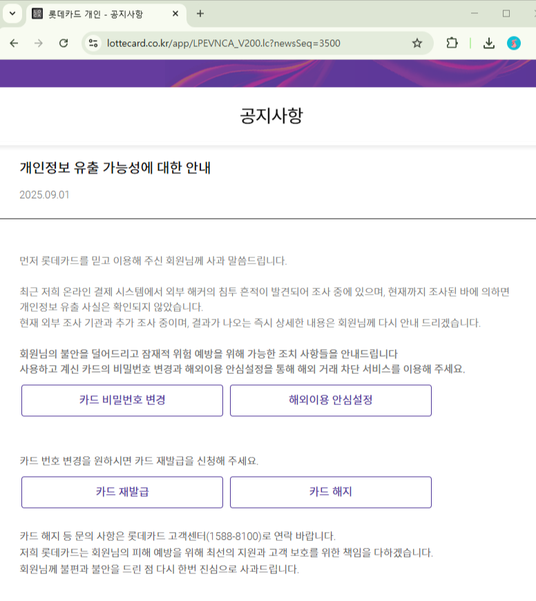Click the title 개인정보 유출 가능성에 대한 안내
This screenshot has width=536, height=601.
(115, 168)
